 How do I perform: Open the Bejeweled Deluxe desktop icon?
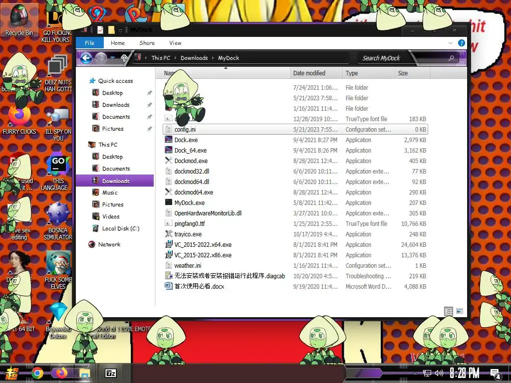58,321
